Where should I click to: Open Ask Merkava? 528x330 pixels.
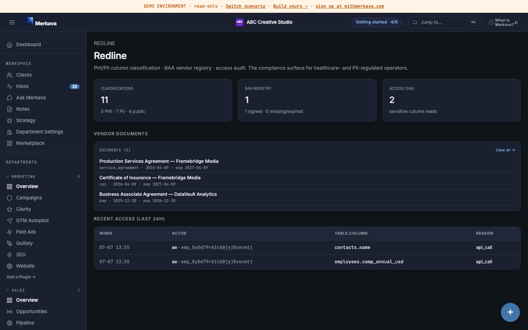pyautogui.click(x=43, y=98)
